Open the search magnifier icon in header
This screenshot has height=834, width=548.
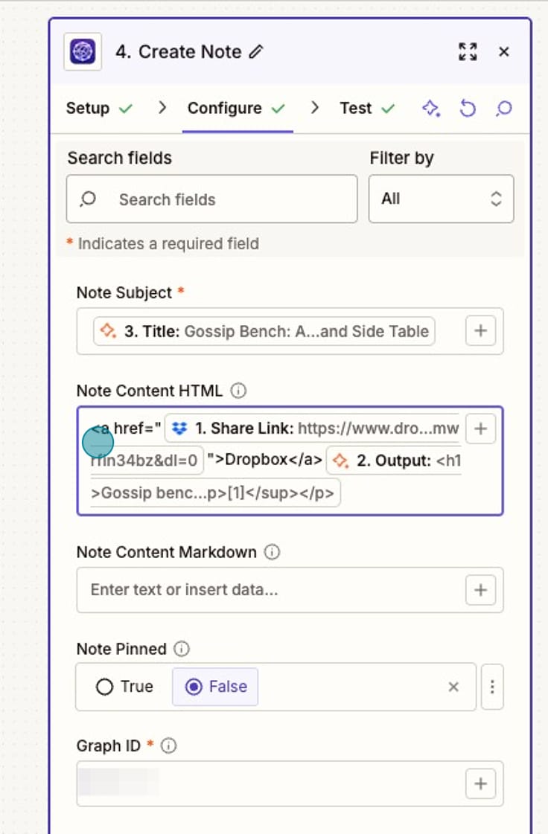(x=503, y=109)
